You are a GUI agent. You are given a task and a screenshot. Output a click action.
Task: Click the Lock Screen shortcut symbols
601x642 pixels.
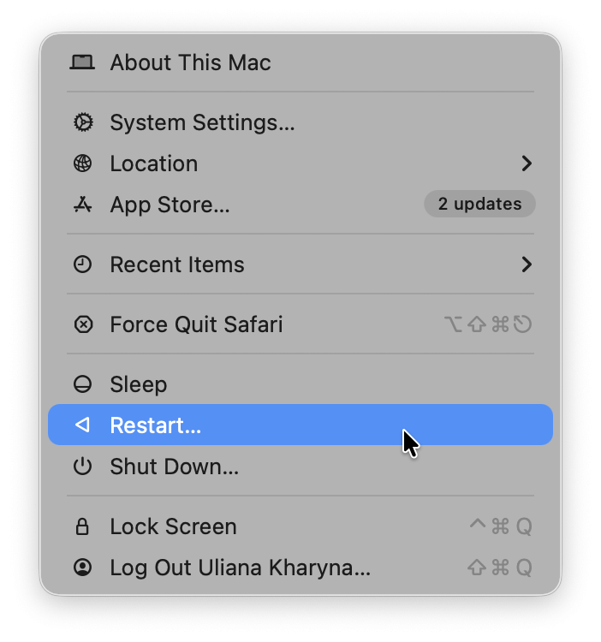click(x=501, y=526)
